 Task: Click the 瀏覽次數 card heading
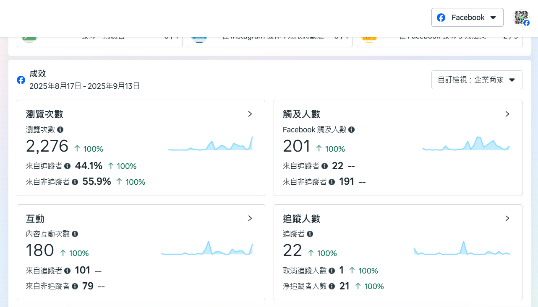coord(44,114)
